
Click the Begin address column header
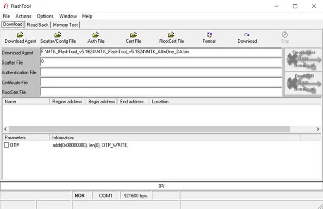(x=101, y=102)
